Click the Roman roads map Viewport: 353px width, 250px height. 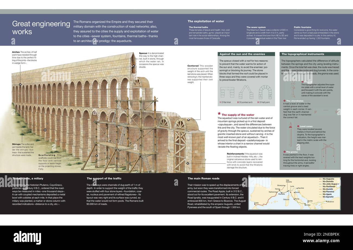point(294,193)
